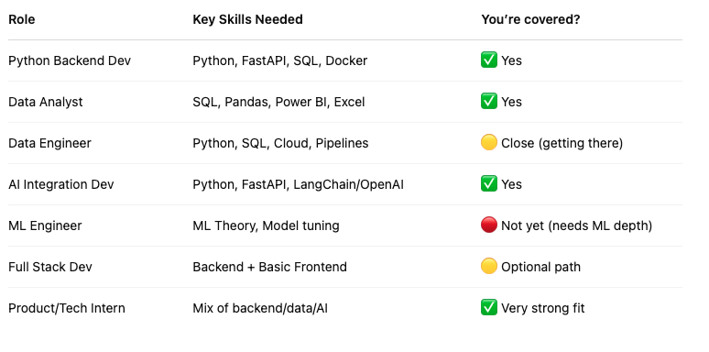709x352 pixels.
Task: Click the Very strong fit status text
Action: point(543,308)
